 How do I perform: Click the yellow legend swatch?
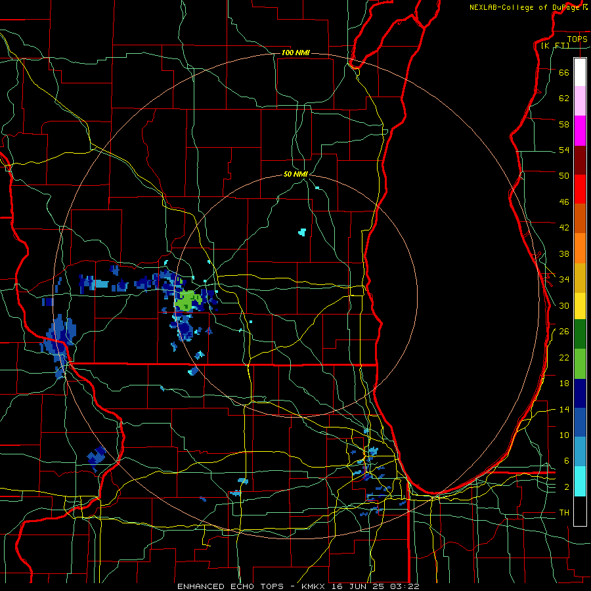pyautogui.click(x=580, y=305)
